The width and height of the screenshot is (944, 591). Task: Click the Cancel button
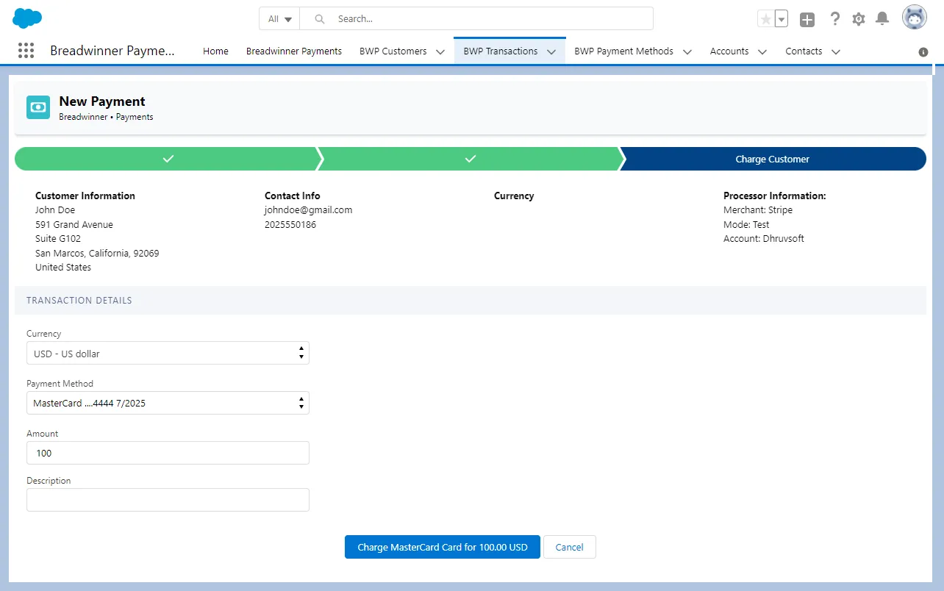tap(570, 547)
